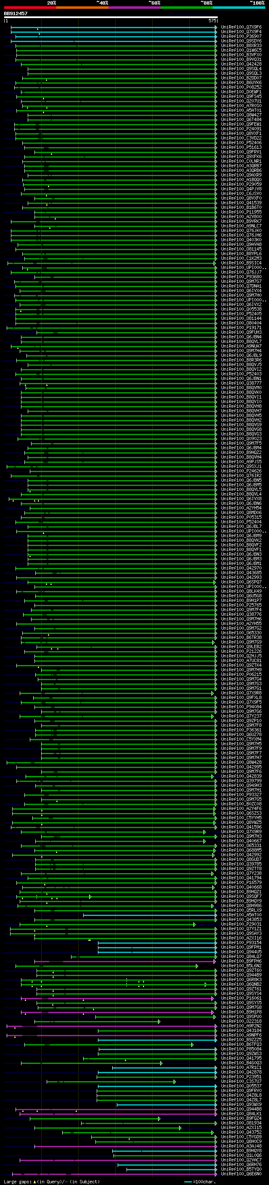Screen dimensions: 269x1185
Task: Click the UniRef100_Q9LEB2 hit label
Action: [x=241, y=647]
